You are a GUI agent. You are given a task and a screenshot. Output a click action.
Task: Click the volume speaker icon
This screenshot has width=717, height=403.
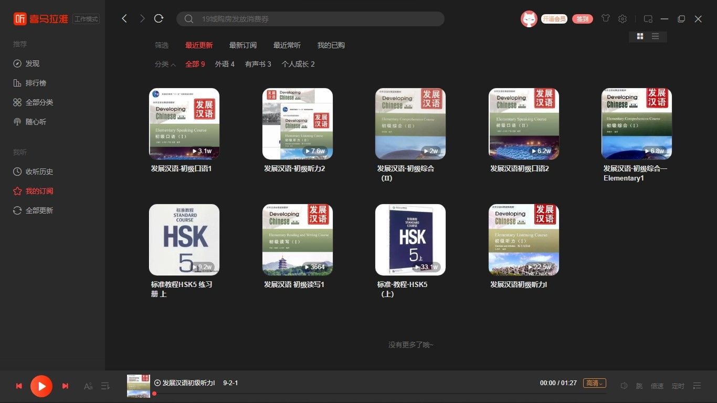(x=624, y=386)
